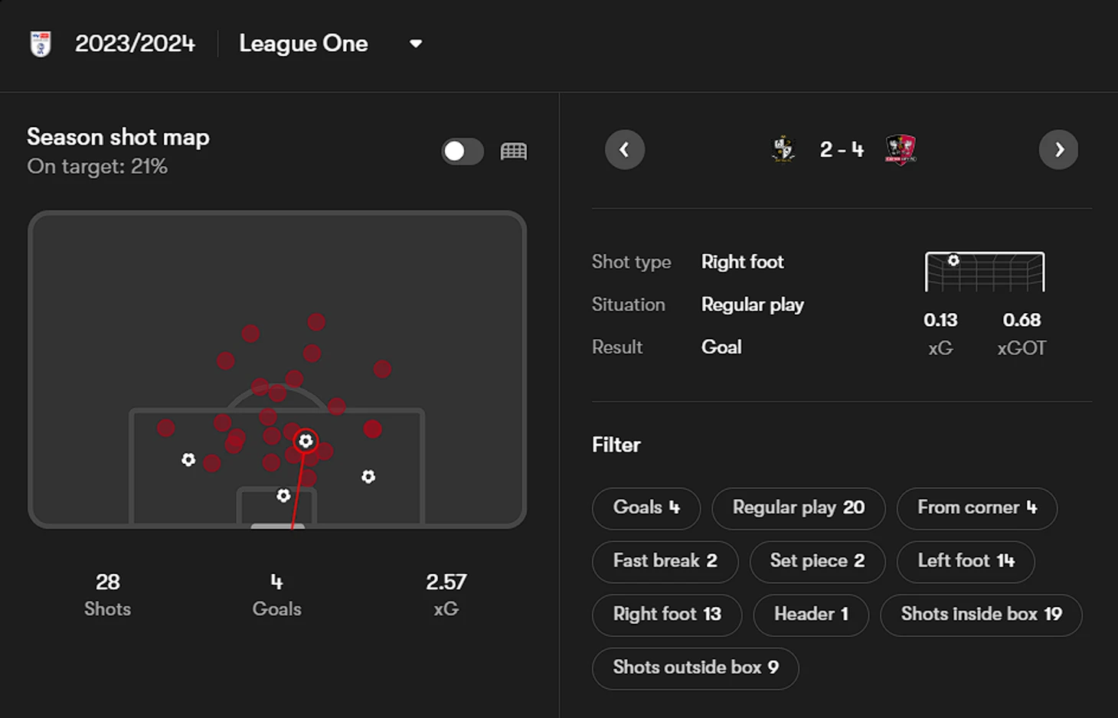Click the Shots inside box filter

980,614
